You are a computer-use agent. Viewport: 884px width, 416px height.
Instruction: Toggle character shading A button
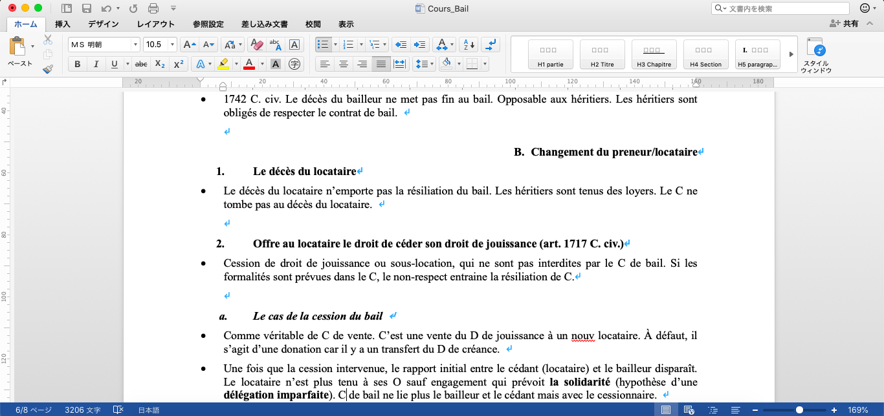276,64
